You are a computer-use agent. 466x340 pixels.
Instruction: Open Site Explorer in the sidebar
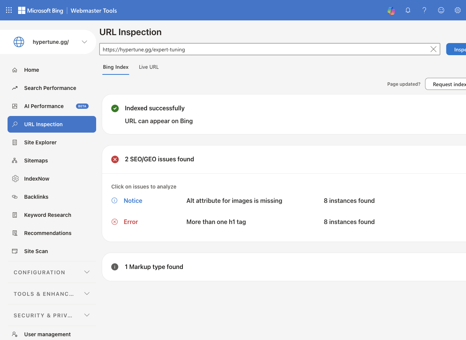[52, 142]
